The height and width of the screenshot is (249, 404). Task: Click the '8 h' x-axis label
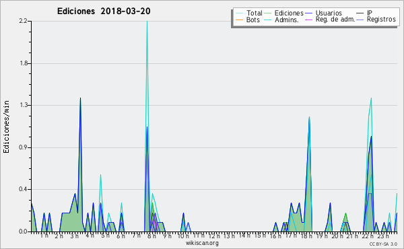tap(151, 236)
